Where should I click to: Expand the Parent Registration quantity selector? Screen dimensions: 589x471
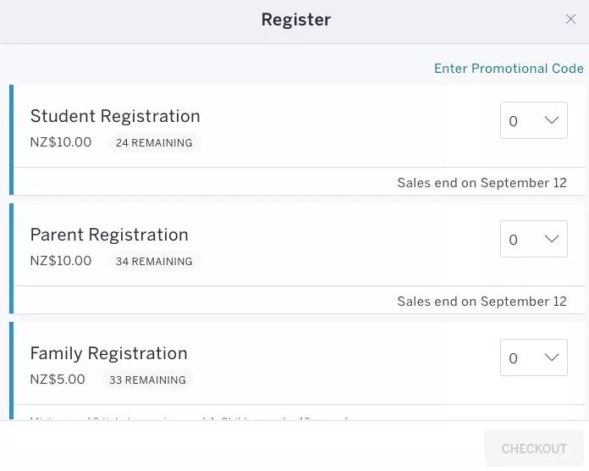[534, 240]
